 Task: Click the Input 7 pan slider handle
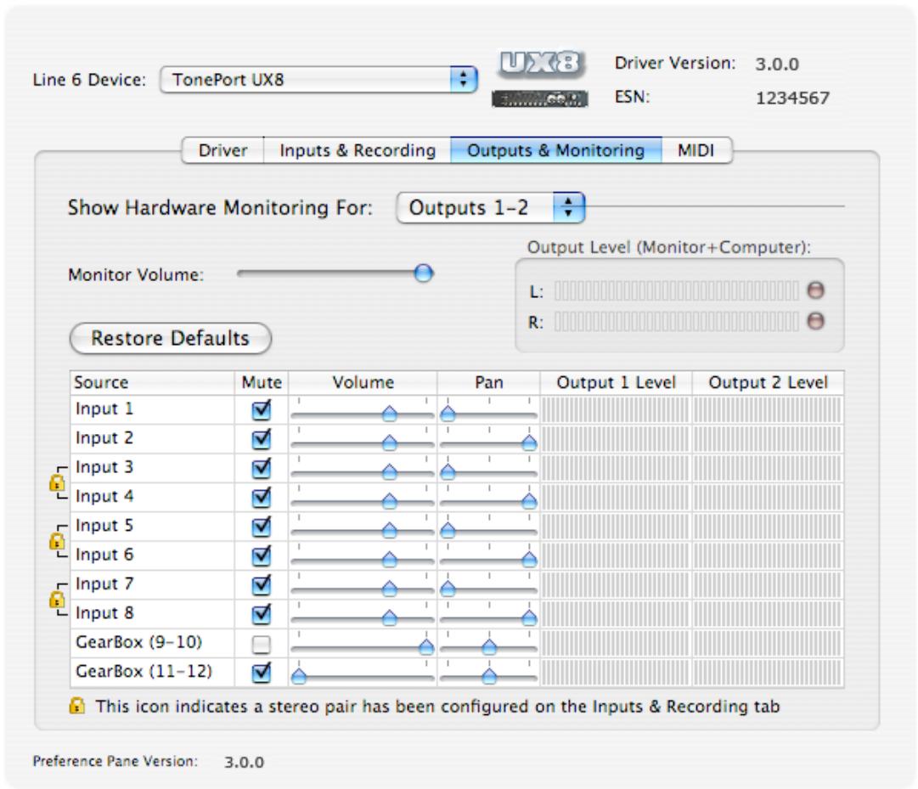click(448, 589)
